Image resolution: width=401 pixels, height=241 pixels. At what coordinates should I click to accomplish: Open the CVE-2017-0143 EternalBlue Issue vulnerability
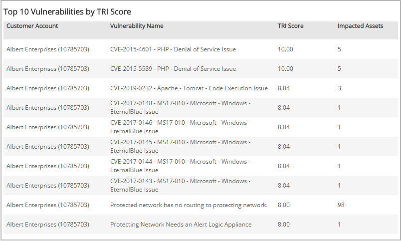(180, 185)
